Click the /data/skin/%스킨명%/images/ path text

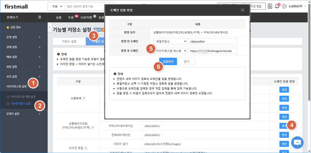tap(163, 144)
